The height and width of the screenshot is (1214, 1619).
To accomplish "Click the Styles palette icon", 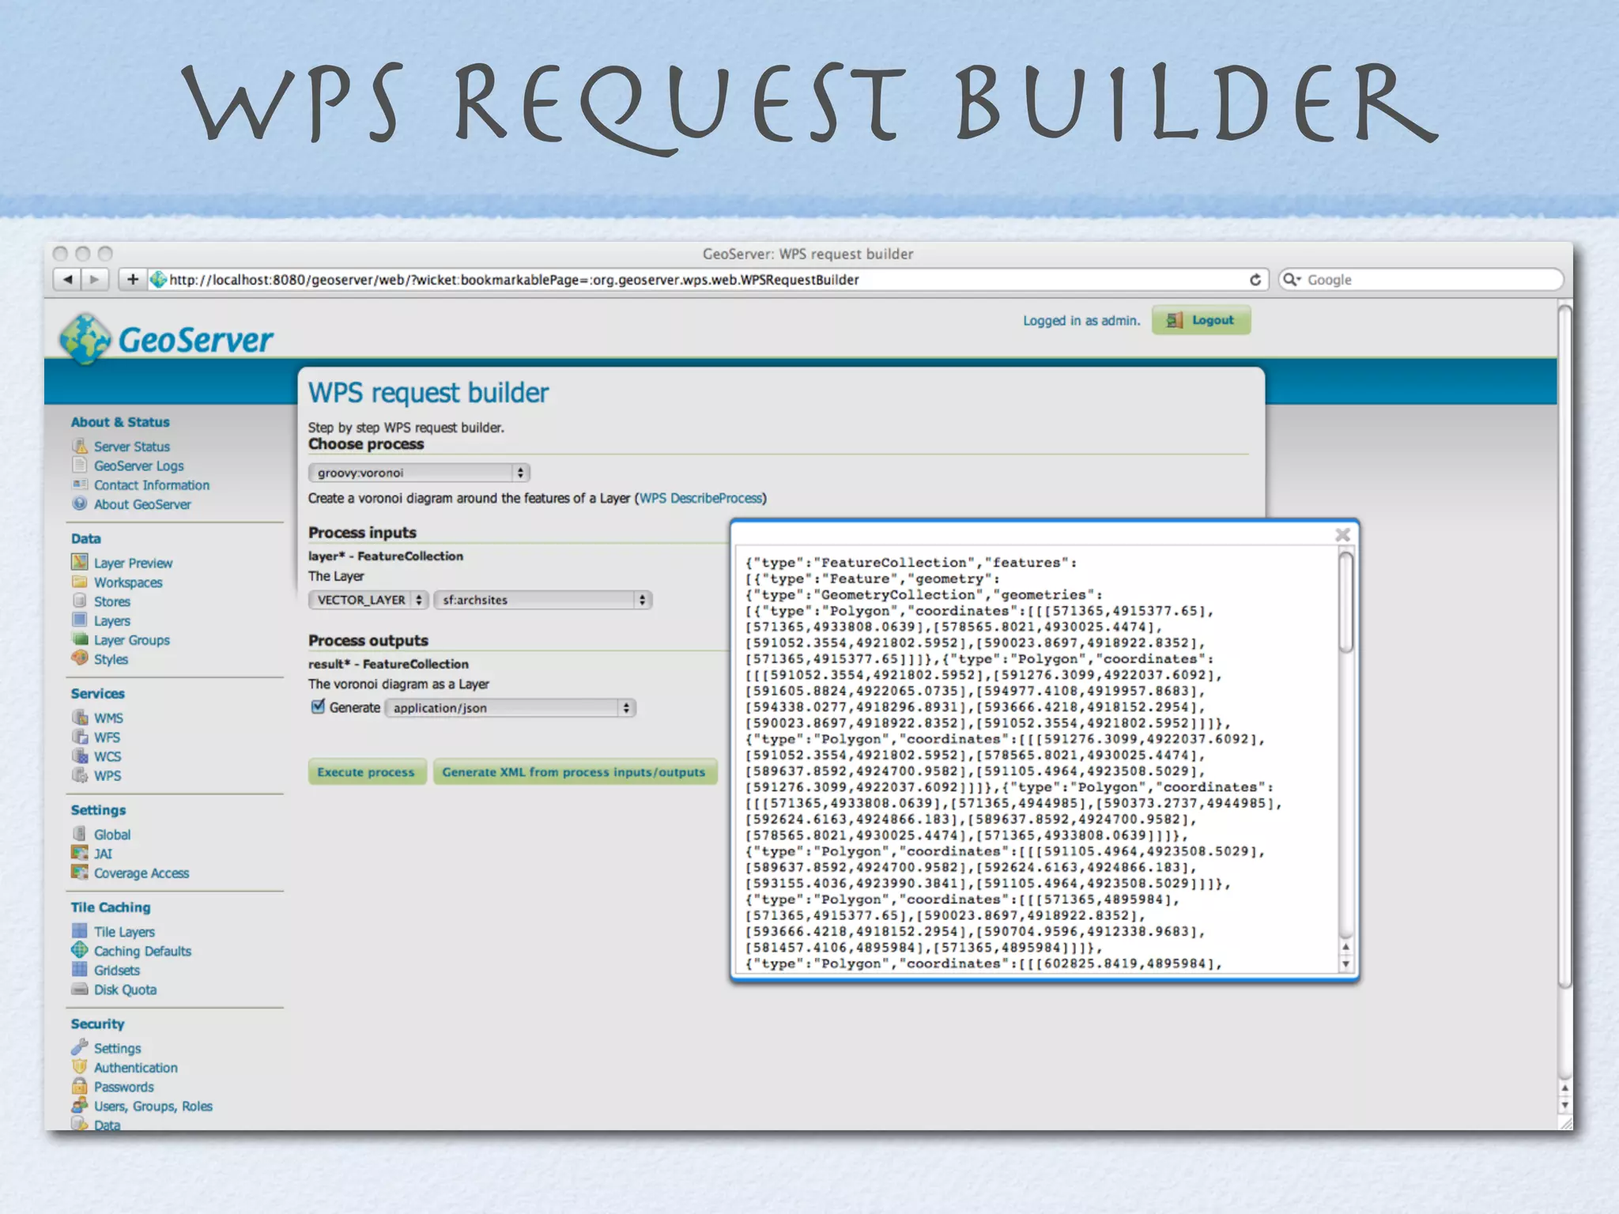I will click(80, 659).
